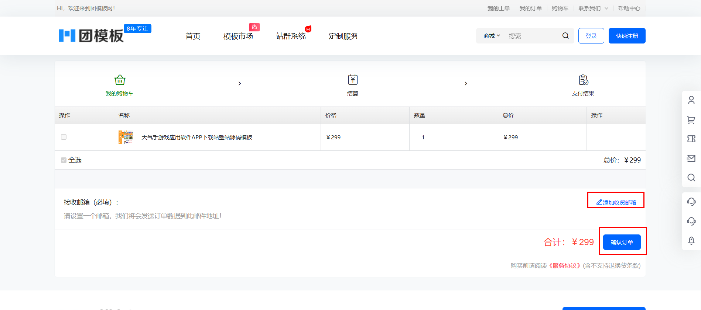Select 定制服务 in the main navigation

(x=343, y=36)
